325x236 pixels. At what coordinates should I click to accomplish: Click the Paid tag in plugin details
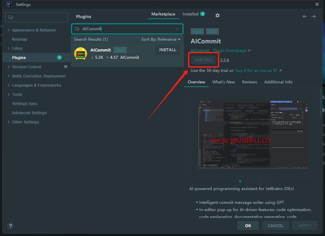tap(197, 32)
